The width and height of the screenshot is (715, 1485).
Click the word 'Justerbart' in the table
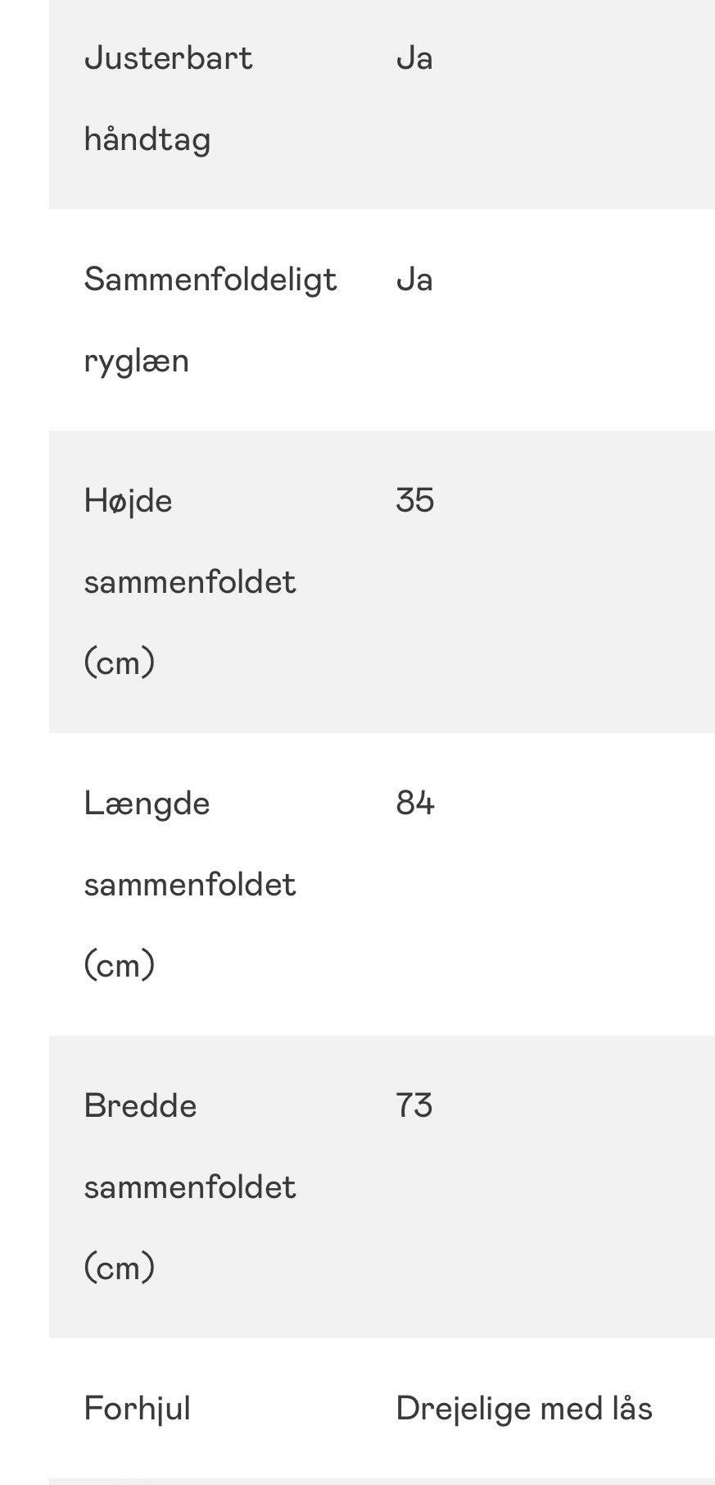point(168,58)
